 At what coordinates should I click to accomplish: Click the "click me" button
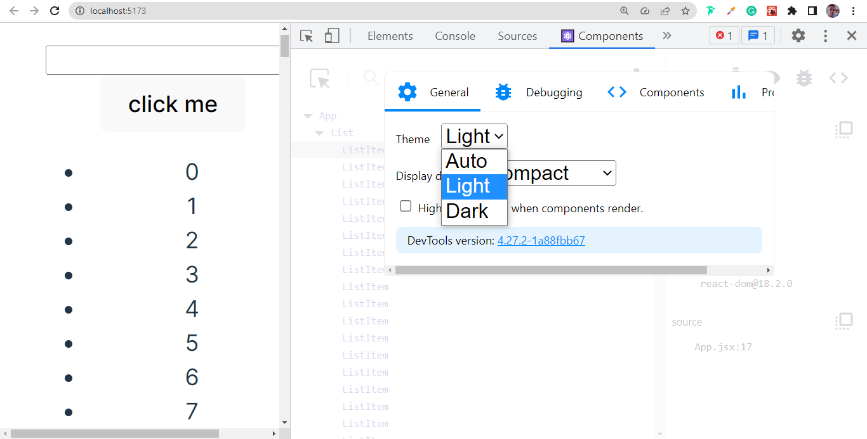173,105
